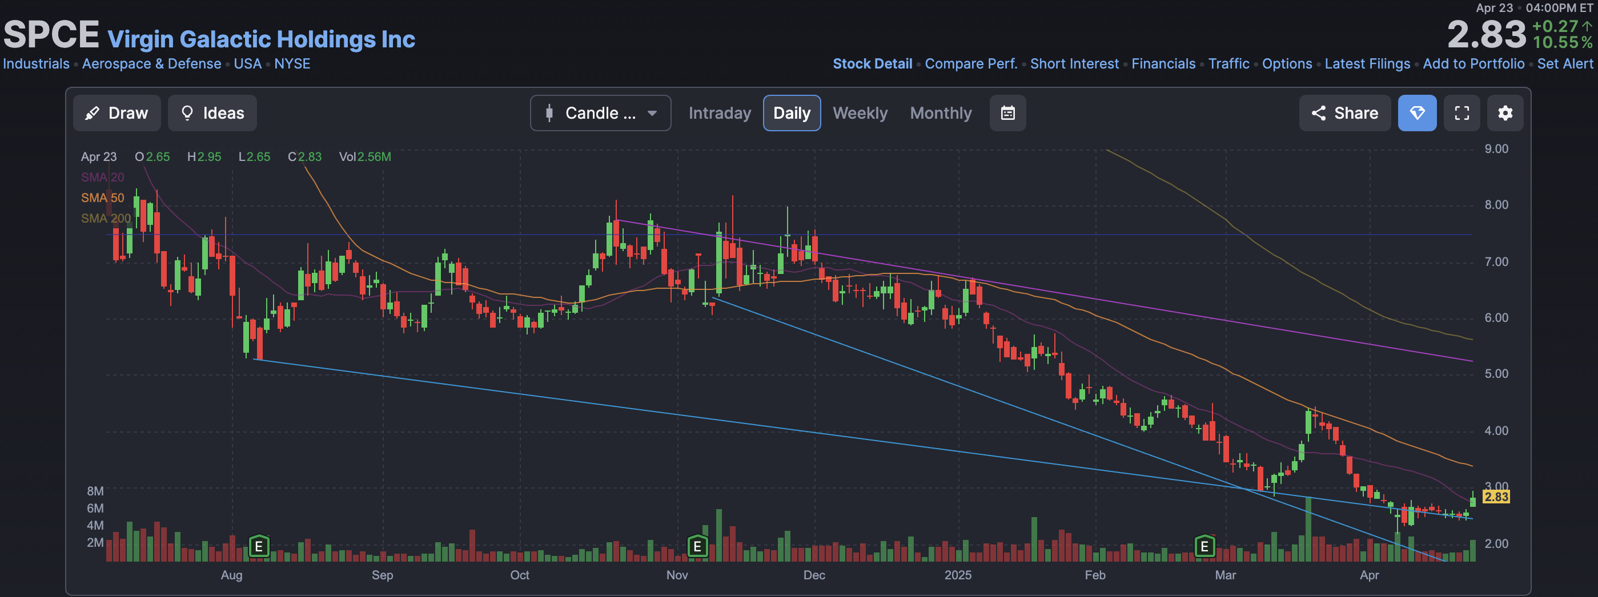1598x597 pixels.
Task: Open the USA country link
Action: point(247,64)
